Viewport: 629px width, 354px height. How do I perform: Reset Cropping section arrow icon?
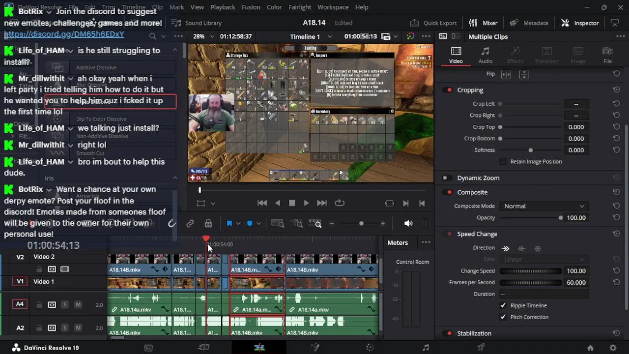click(616, 90)
